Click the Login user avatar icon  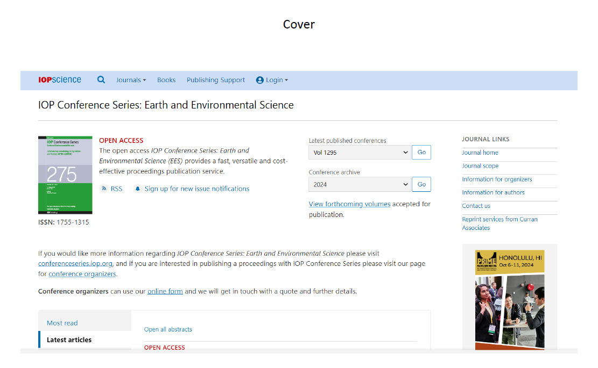click(260, 80)
